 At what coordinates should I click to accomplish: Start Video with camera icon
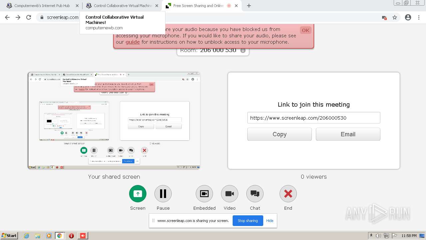point(230,194)
